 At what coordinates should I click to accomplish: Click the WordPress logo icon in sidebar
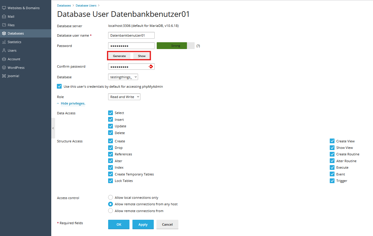pos(4,68)
